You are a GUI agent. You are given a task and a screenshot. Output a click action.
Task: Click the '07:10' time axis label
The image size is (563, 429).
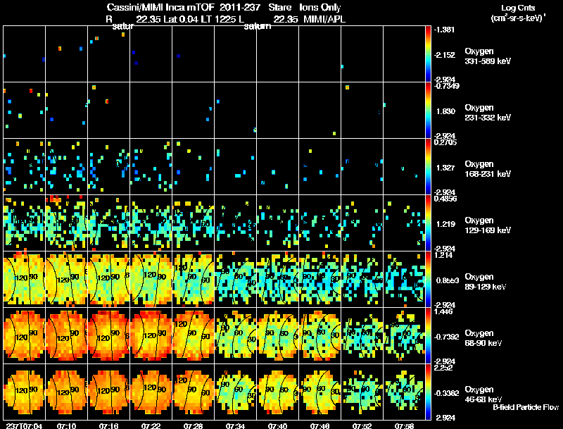pos(66,426)
